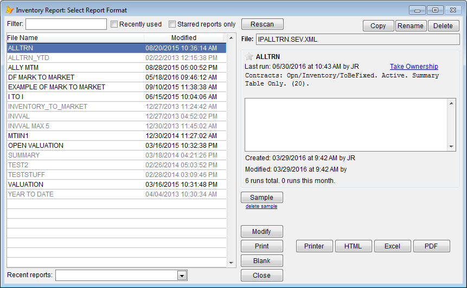The height and width of the screenshot is (288, 467).
Task: Sort list by File Name column
Action: click(x=75, y=38)
